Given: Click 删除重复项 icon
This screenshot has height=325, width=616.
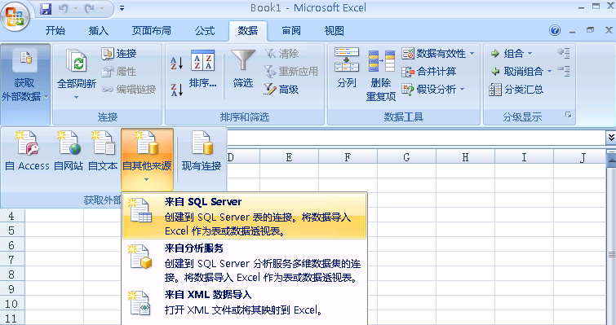Looking at the screenshot, I should click(381, 74).
